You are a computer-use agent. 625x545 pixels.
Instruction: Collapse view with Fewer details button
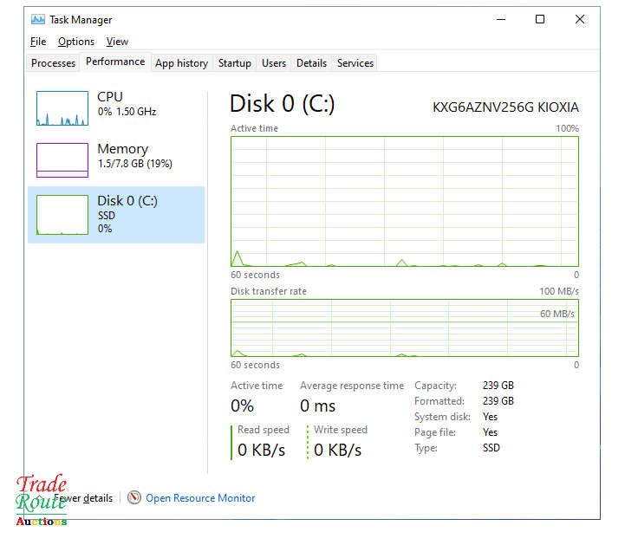[83, 498]
